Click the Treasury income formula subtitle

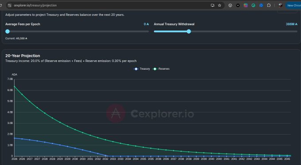(71, 61)
